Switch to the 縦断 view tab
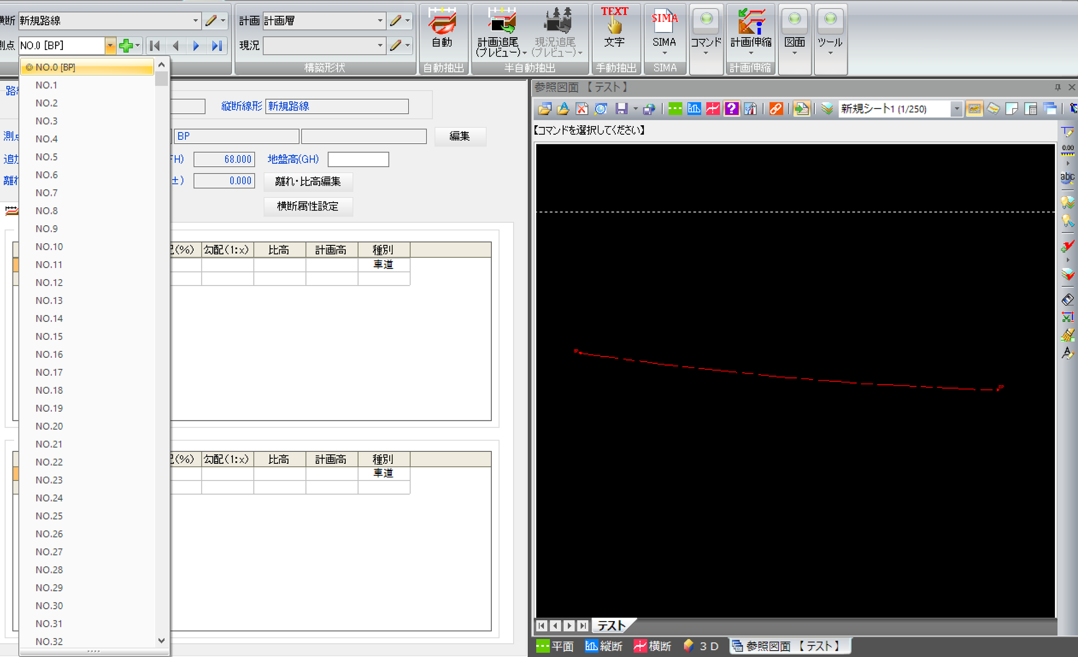The width and height of the screenshot is (1078, 657). click(x=604, y=646)
